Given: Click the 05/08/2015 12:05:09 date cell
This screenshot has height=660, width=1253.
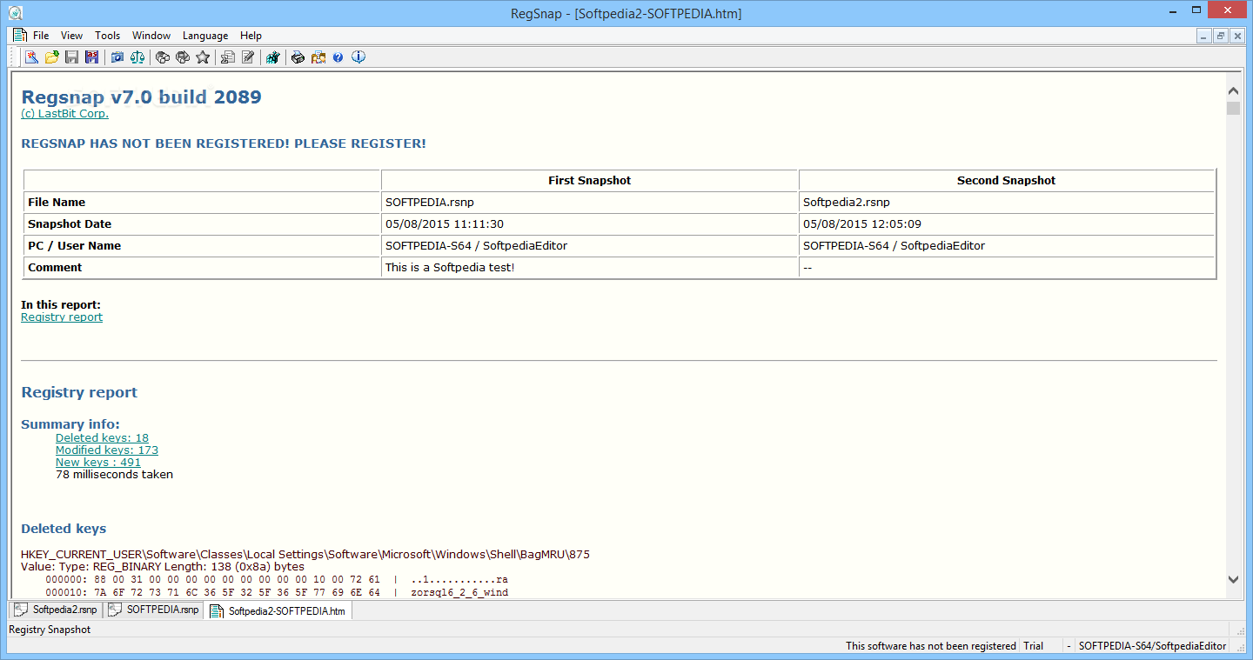Looking at the screenshot, I should pos(1006,224).
